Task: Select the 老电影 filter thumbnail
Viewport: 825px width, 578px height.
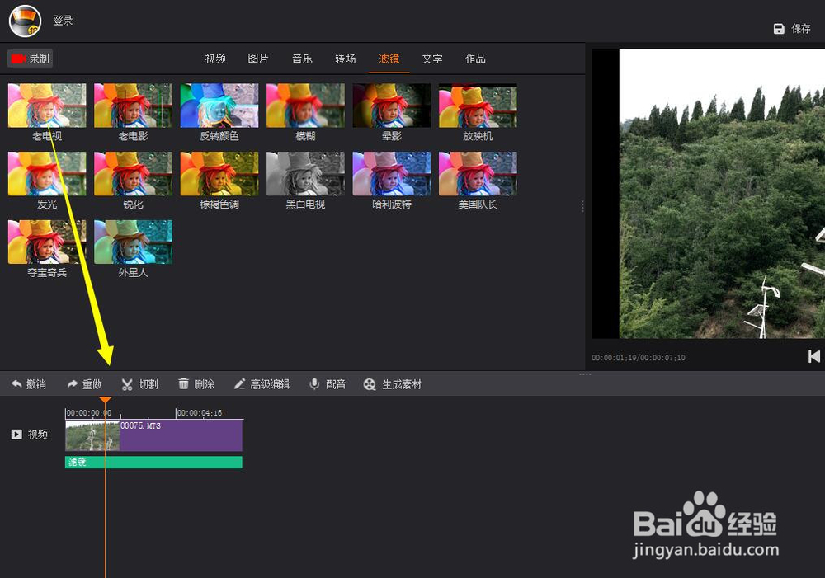Action: (133, 106)
